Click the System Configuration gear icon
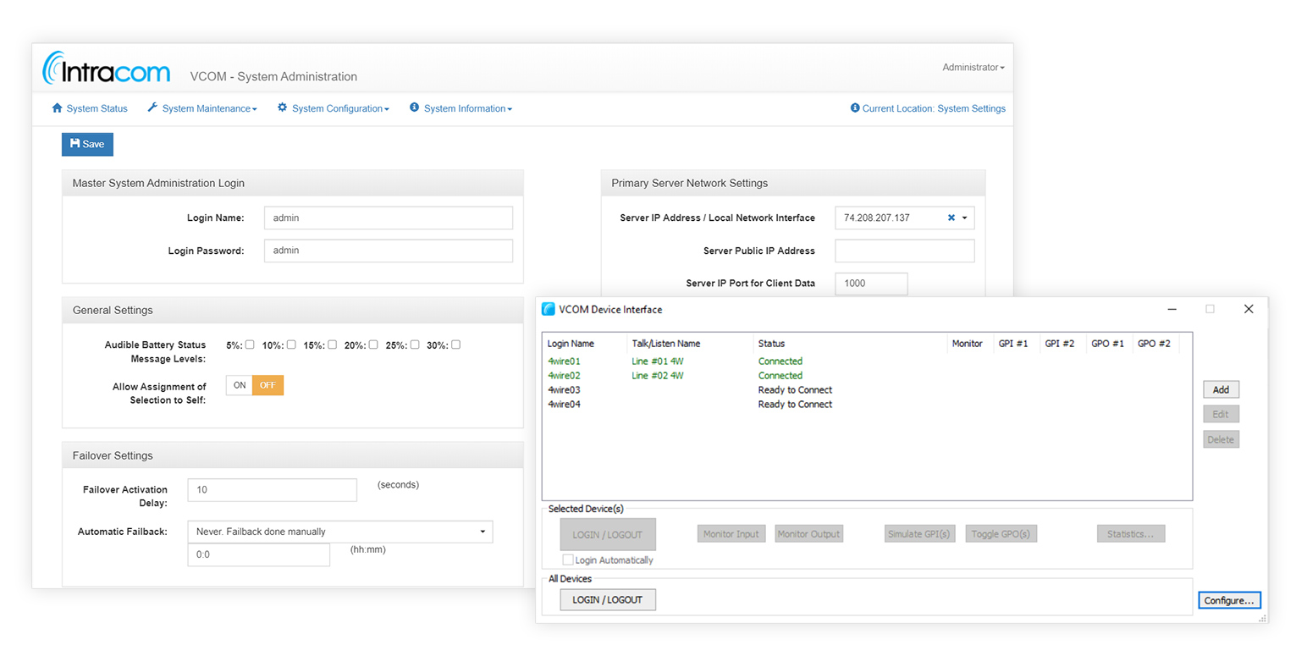 point(283,107)
